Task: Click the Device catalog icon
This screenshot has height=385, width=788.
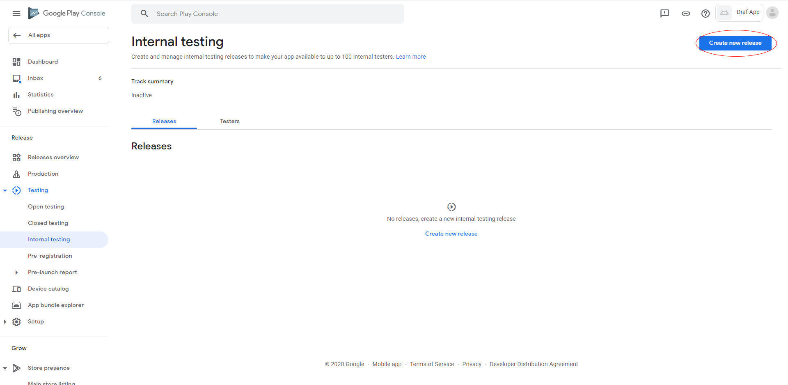Action: 16,289
